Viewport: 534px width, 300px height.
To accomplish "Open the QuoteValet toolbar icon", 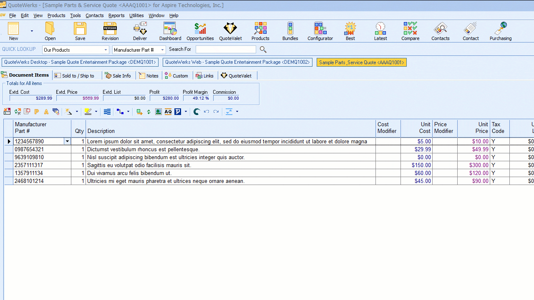I will (230, 31).
